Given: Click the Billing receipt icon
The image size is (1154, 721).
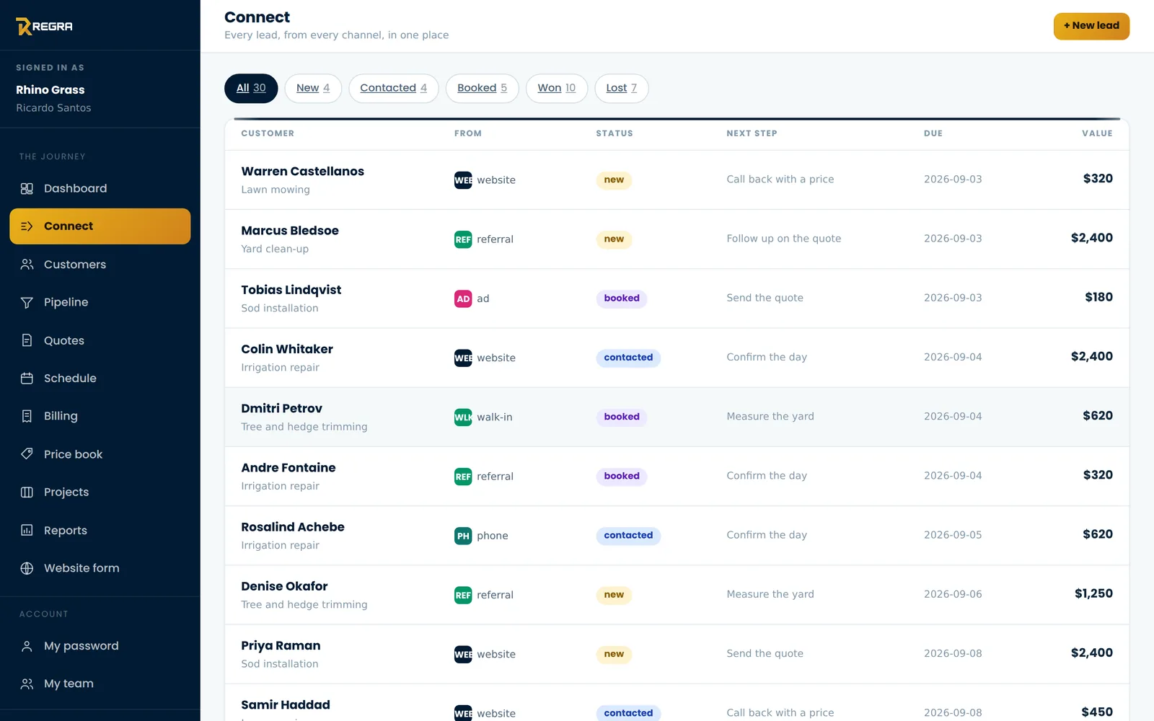Looking at the screenshot, I should 27,416.
